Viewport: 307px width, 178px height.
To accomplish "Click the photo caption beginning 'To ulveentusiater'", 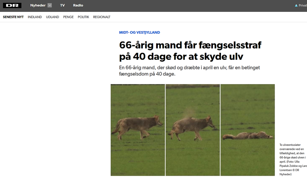I will 293,159.
